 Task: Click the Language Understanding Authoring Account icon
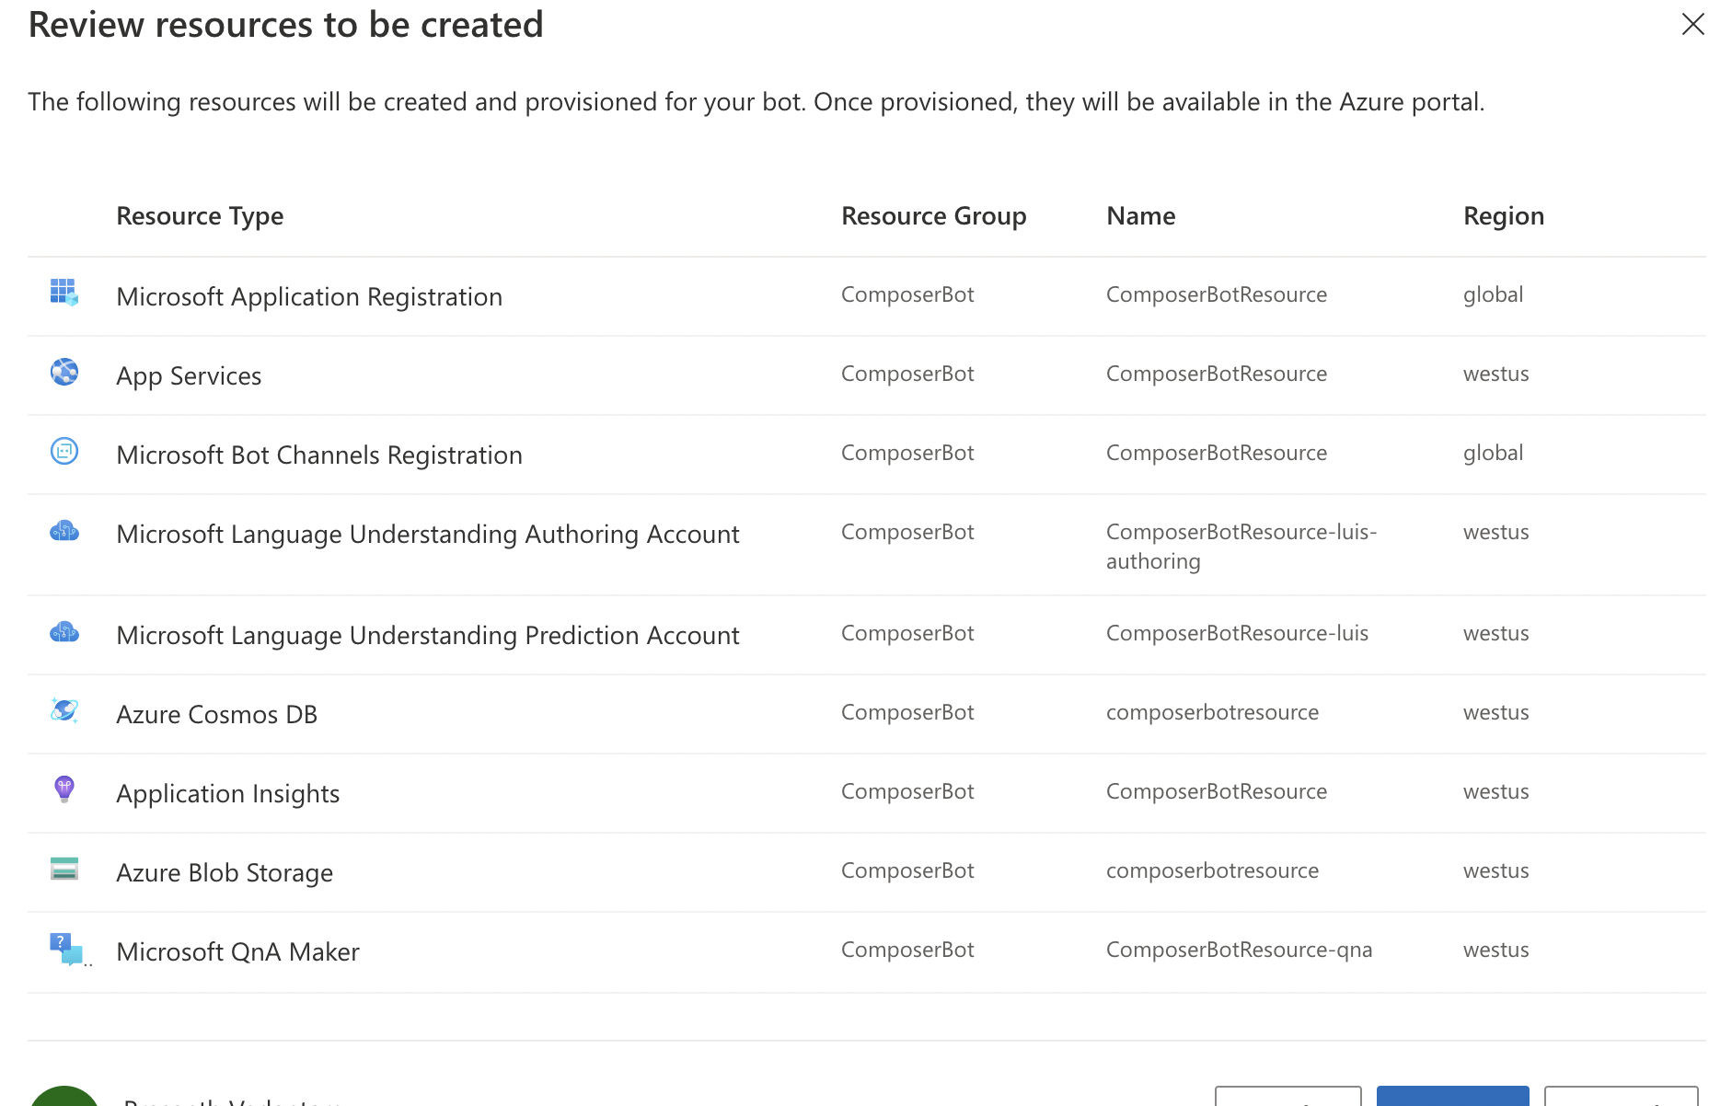[x=64, y=532]
